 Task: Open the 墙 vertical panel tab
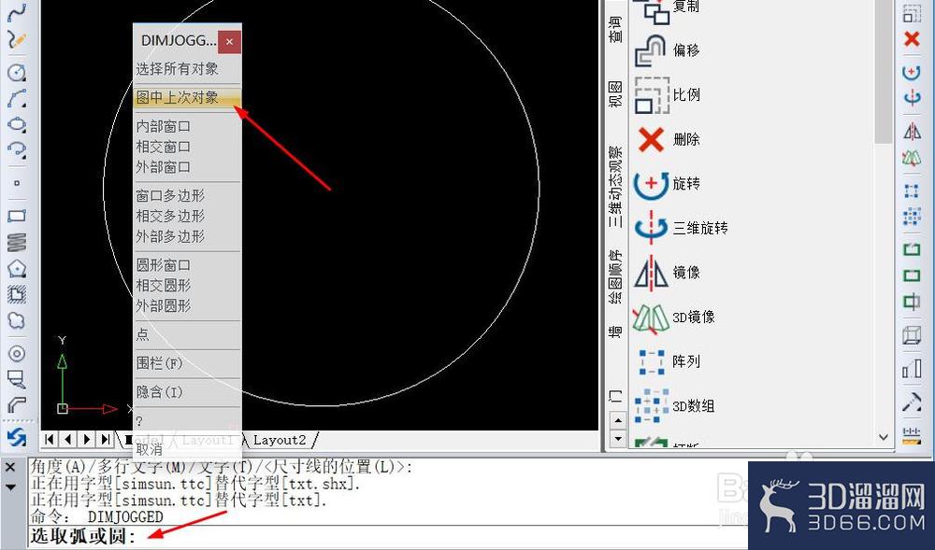[615, 331]
